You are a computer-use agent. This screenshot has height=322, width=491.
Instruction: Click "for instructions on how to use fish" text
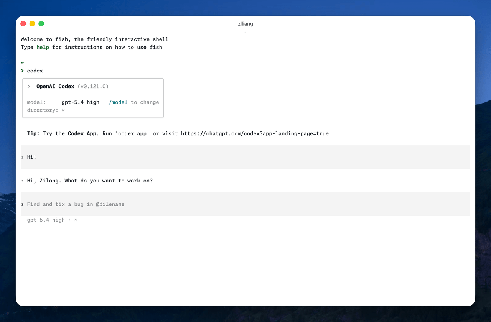pyautogui.click(x=107, y=47)
